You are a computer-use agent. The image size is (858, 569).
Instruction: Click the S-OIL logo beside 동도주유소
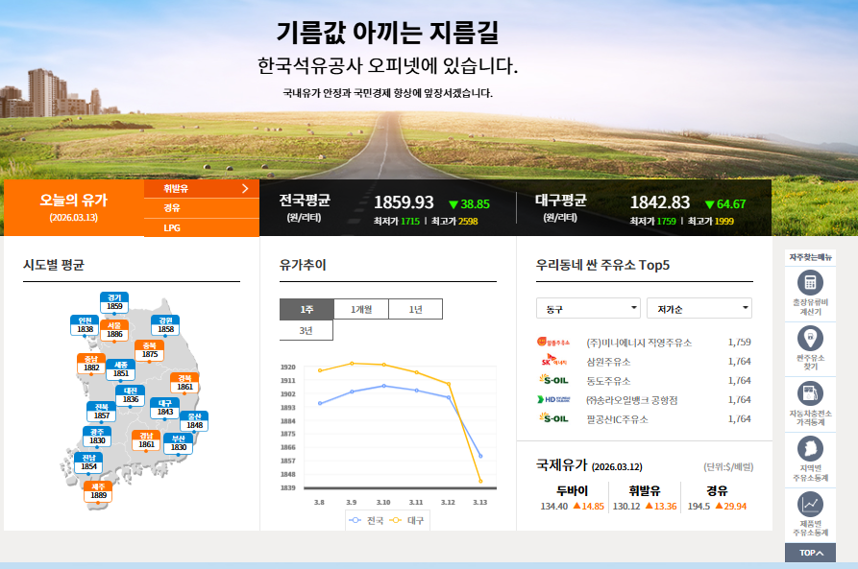click(x=553, y=380)
